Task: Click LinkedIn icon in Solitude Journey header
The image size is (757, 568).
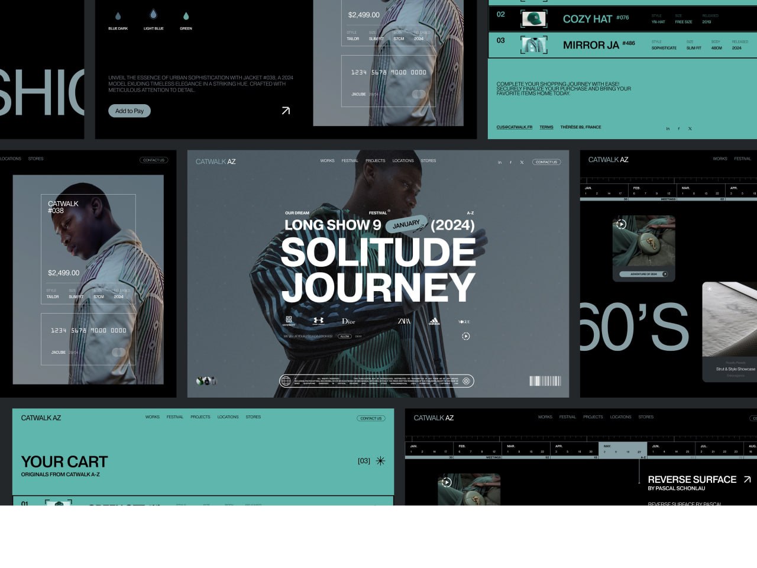Action: pyautogui.click(x=500, y=162)
